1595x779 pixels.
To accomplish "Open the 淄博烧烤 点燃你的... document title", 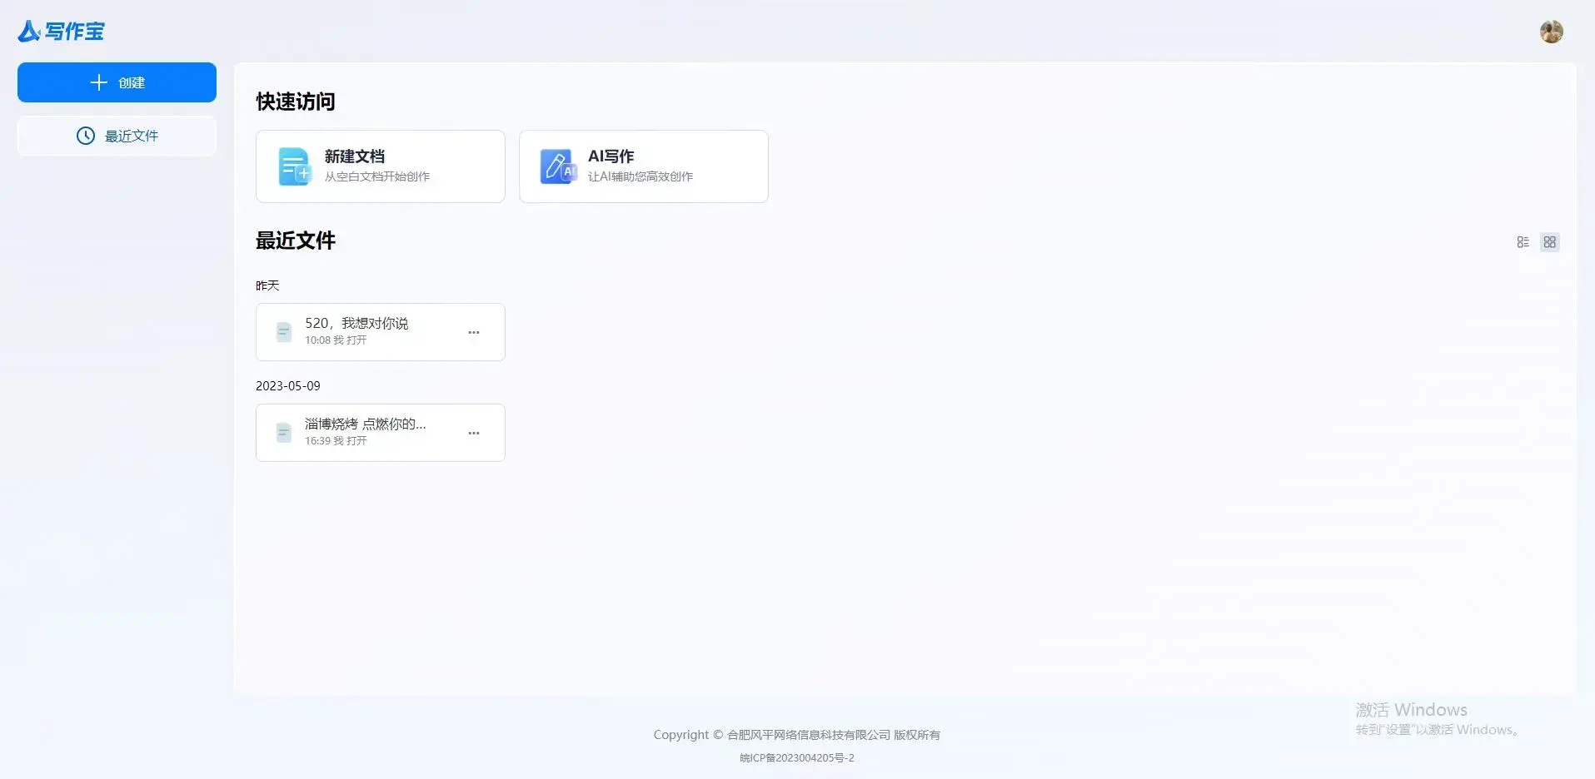I will click(x=365, y=424).
